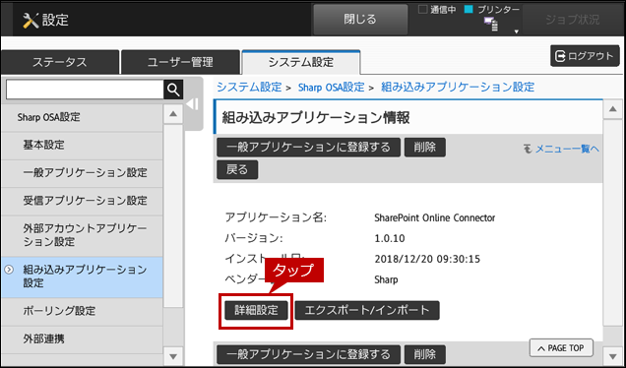Select the システム設定 tab
The height and width of the screenshot is (368, 626).
pos(301,62)
